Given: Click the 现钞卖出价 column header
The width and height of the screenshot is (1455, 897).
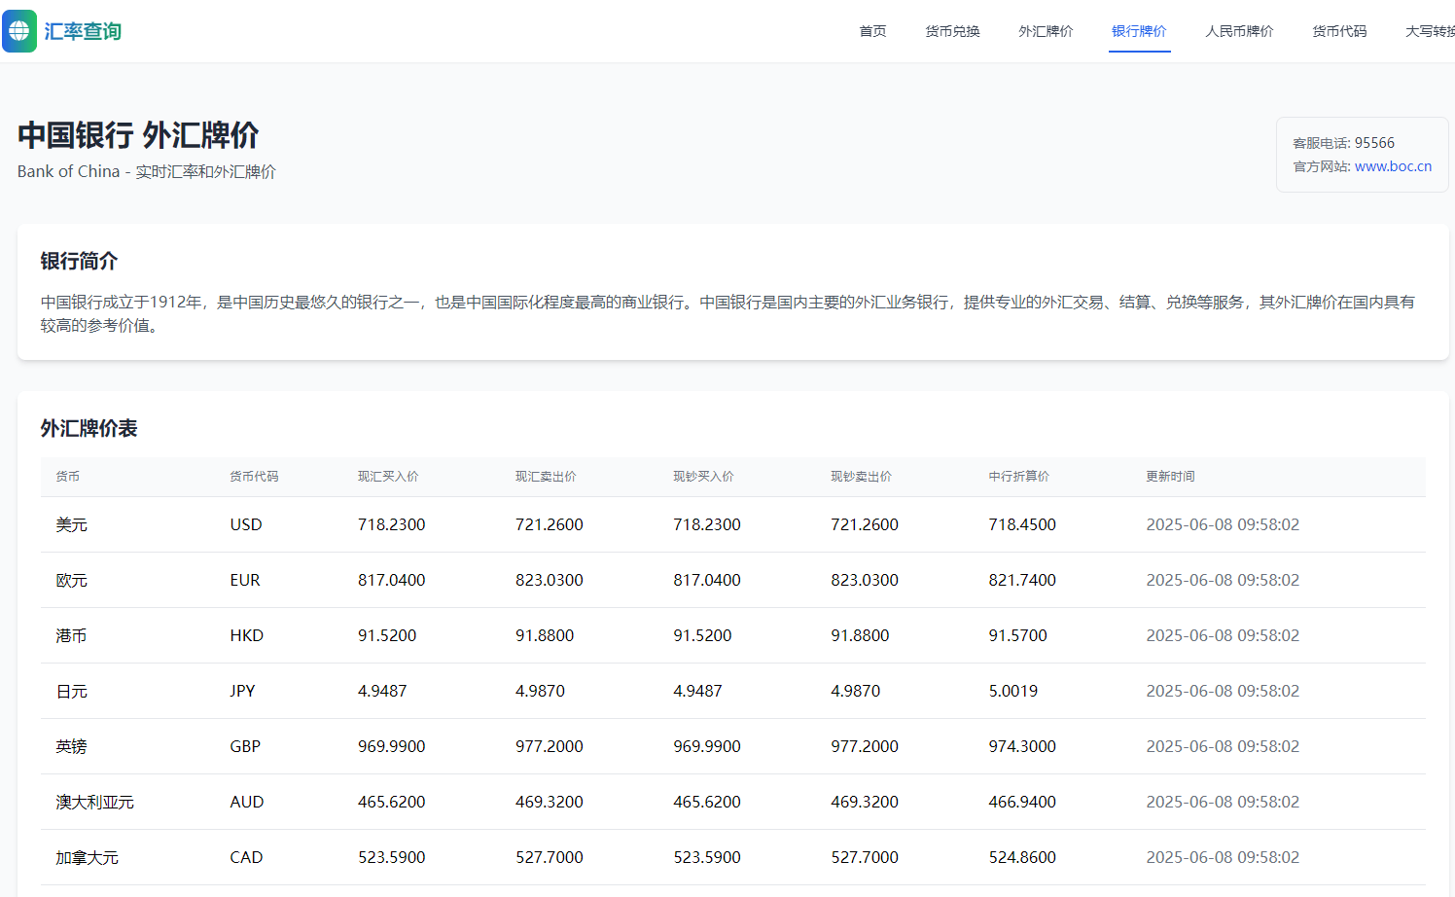Looking at the screenshot, I should 861,477.
